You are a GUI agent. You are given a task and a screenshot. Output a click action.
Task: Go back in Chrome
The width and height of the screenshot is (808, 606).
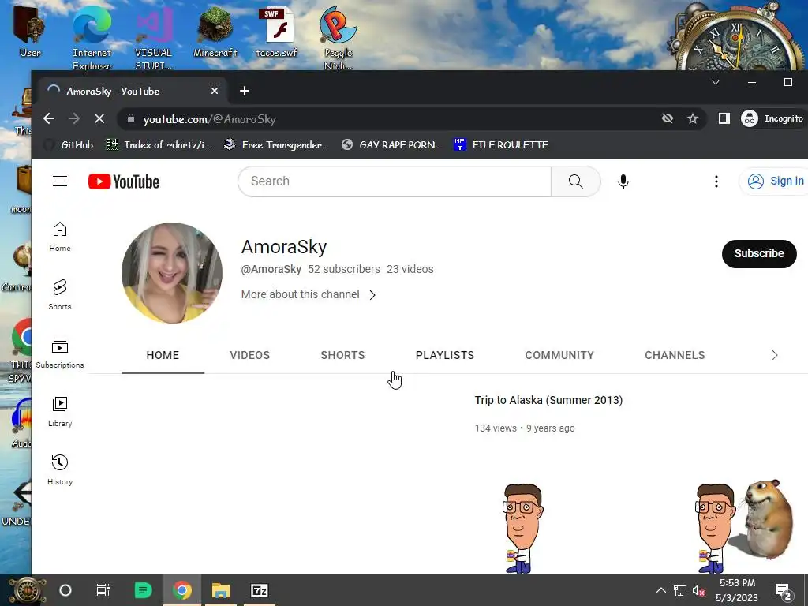point(49,119)
